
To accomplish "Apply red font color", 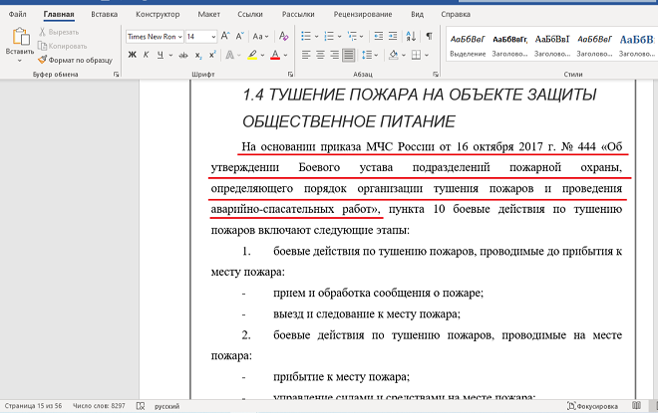I will tap(275, 55).
